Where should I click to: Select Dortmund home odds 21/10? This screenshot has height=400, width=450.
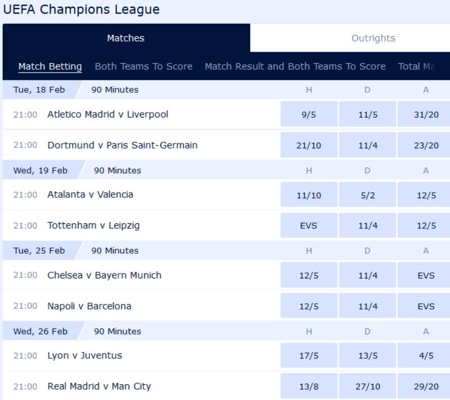click(309, 145)
